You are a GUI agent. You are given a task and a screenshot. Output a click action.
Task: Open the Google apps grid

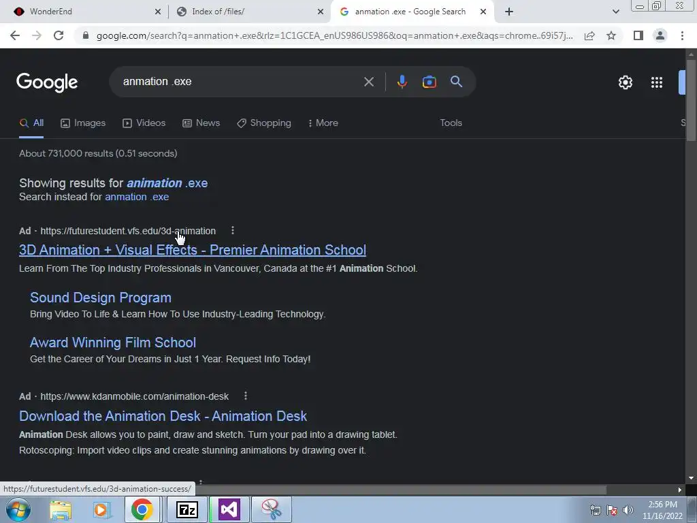pyautogui.click(x=657, y=82)
